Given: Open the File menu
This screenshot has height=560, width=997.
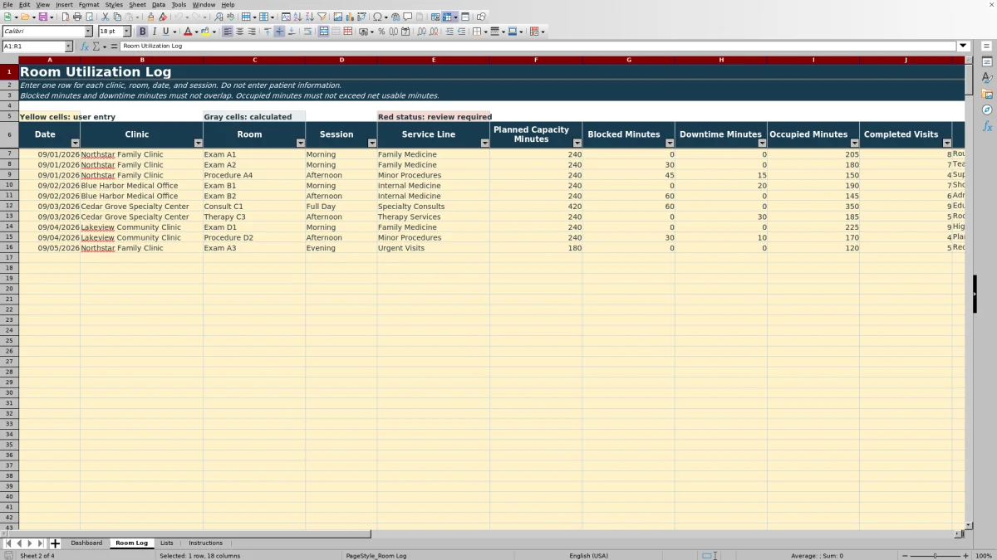Looking at the screenshot, I should coord(7,5).
